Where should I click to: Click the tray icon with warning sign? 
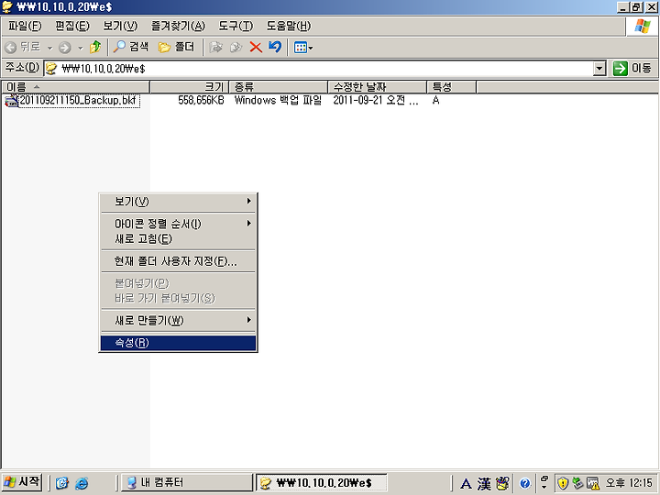tap(593, 483)
